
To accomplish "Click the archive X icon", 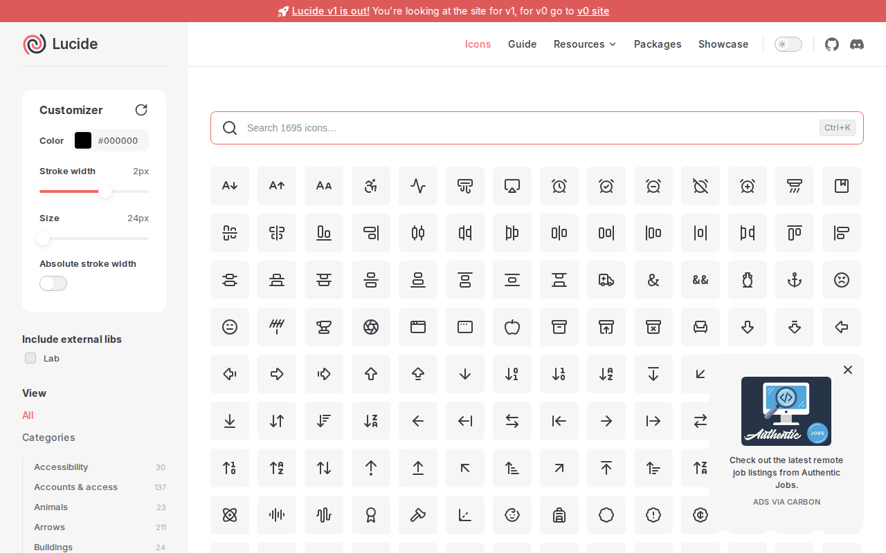I will coord(653,327).
